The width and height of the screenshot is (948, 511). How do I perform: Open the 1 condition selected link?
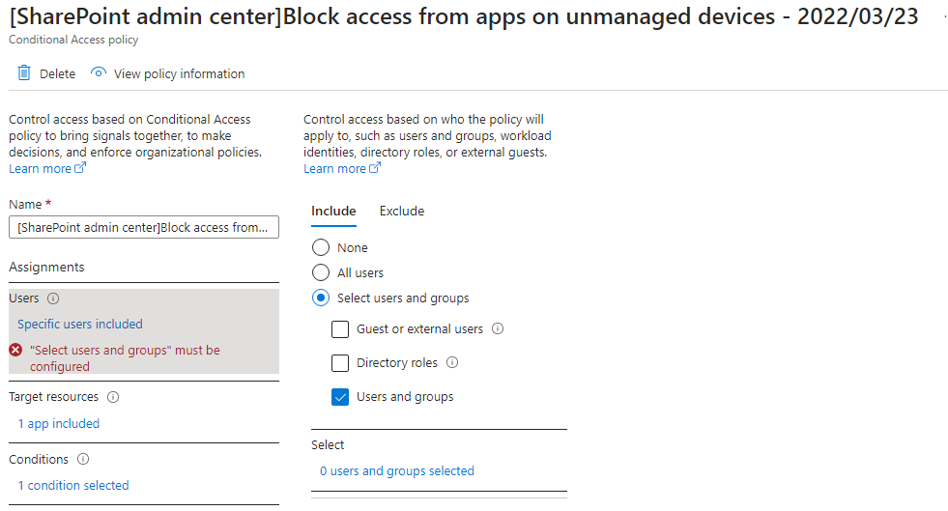73,485
